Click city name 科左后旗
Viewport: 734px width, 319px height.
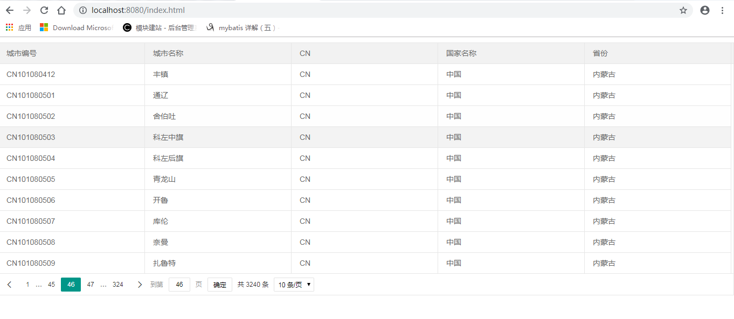pos(168,158)
